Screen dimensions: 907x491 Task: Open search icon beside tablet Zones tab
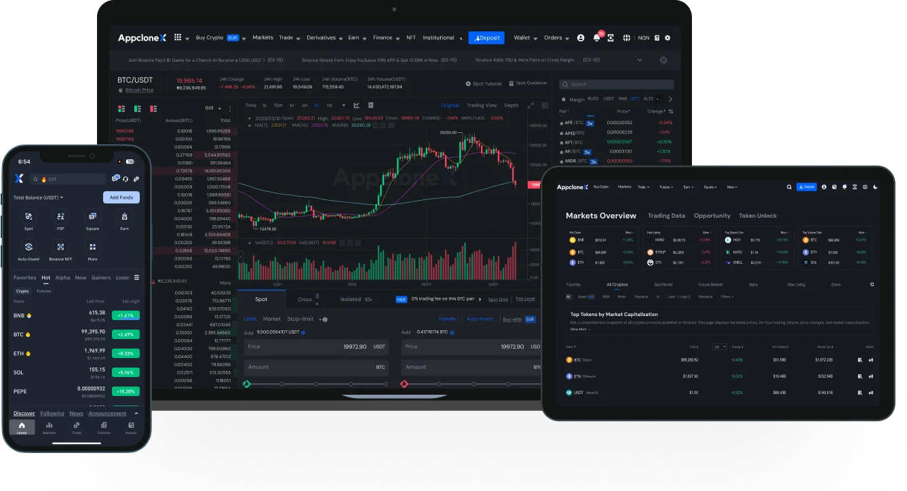coord(872,285)
